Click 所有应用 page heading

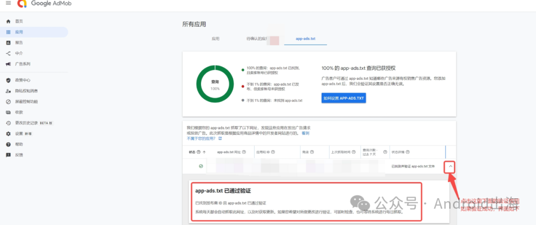point(194,24)
